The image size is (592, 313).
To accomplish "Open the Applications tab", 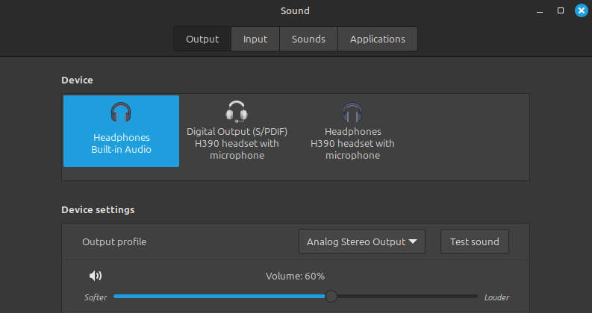I will pyautogui.click(x=378, y=39).
